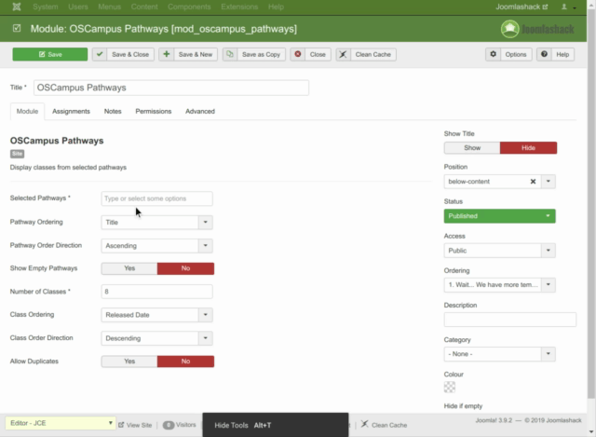The width and height of the screenshot is (596, 437).
Task: Open the Content menu
Action: coord(144,7)
